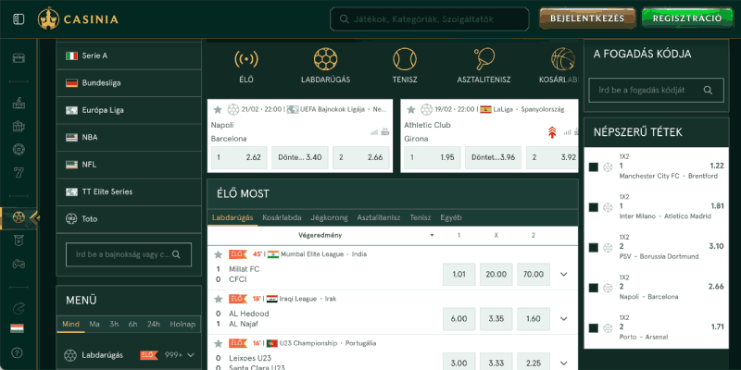Open the Toto icon in league list
The image size is (741, 370).
(x=71, y=219)
